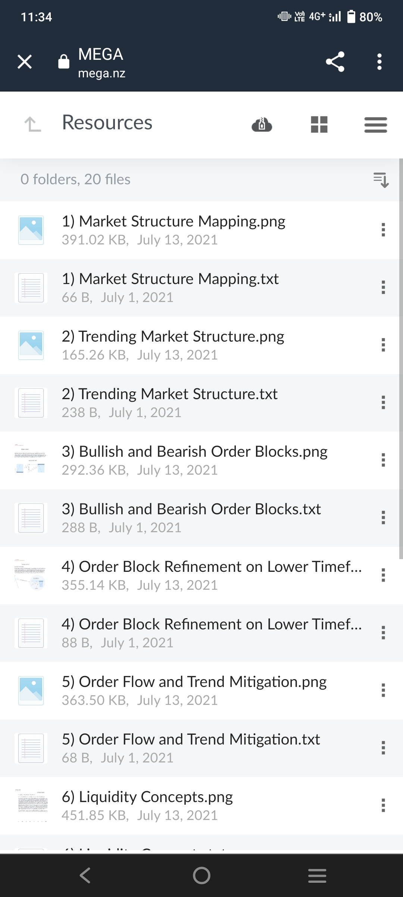This screenshot has width=403, height=897.
Task: Tap the site security lock icon
Action: point(64,62)
